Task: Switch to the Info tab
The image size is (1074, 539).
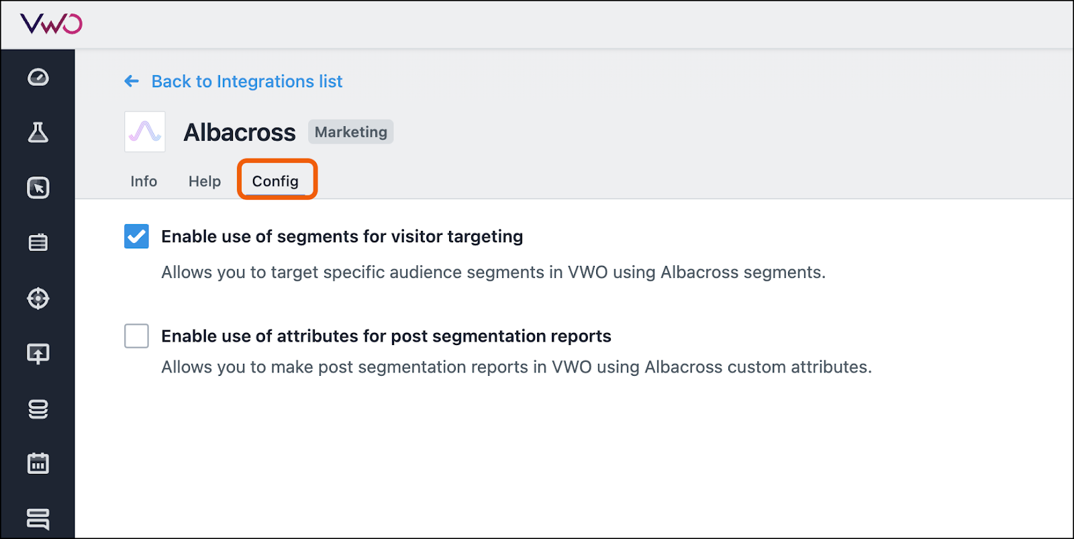Action: pyautogui.click(x=144, y=181)
